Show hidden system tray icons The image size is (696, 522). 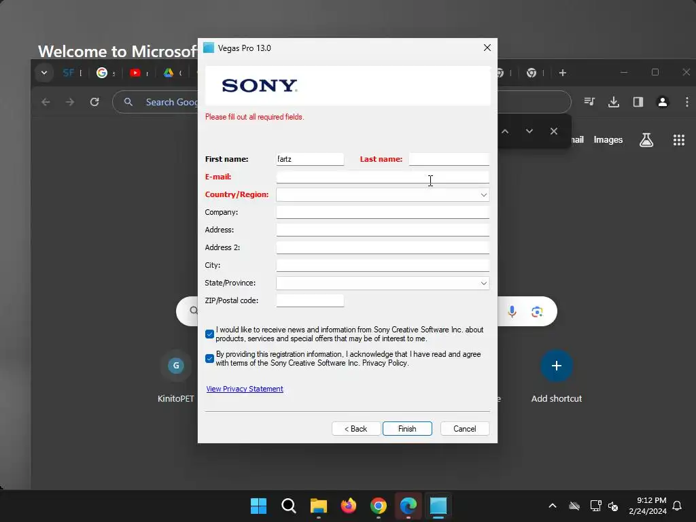pos(552,506)
